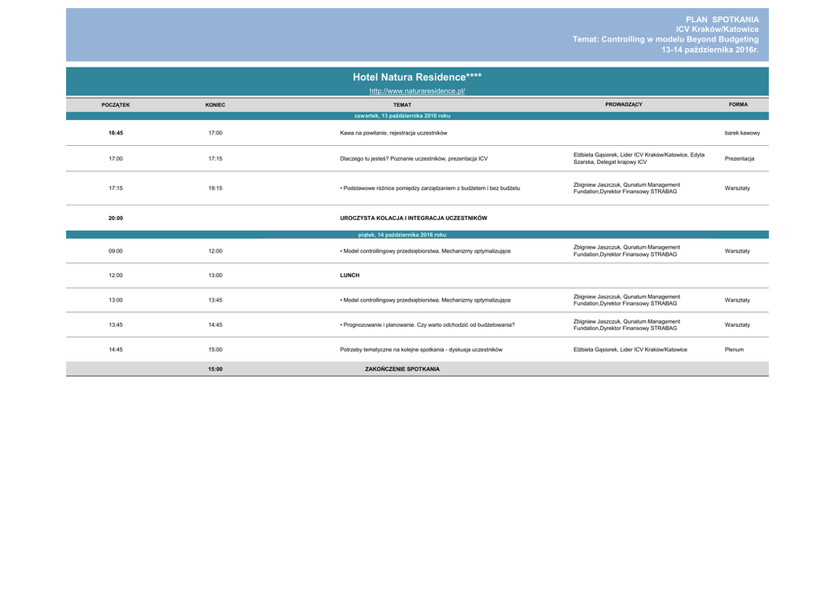This screenshot has height=591, width=834.
Task: Click the UROCZYSTA KOLACJA row text
Action: [413, 218]
